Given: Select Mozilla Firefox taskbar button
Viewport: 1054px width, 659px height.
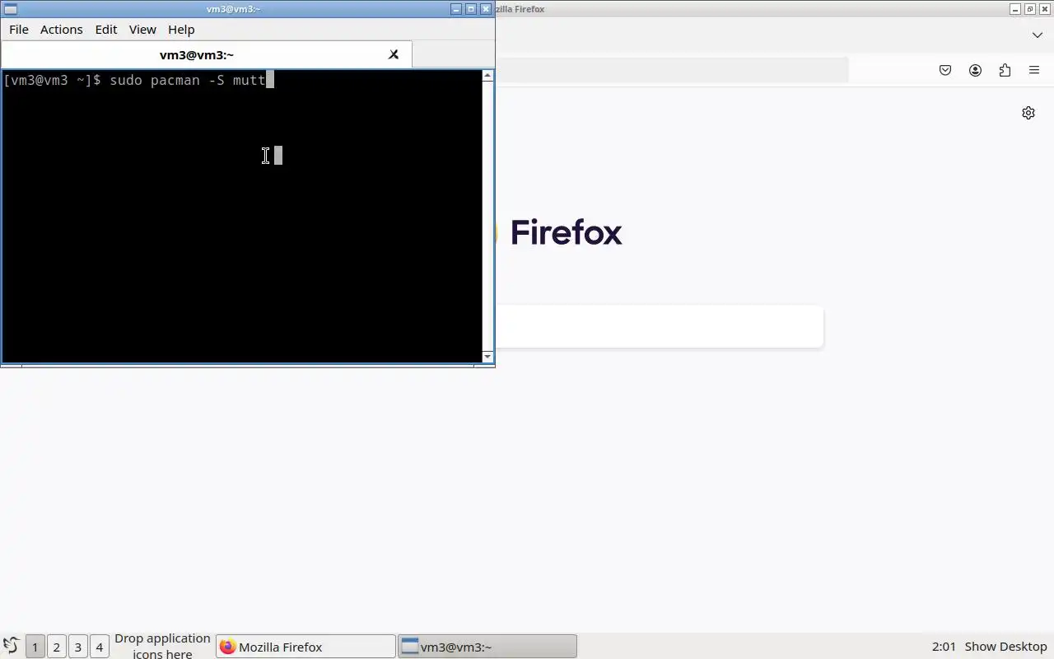Looking at the screenshot, I should pyautogui.click(x=305, y=647).
